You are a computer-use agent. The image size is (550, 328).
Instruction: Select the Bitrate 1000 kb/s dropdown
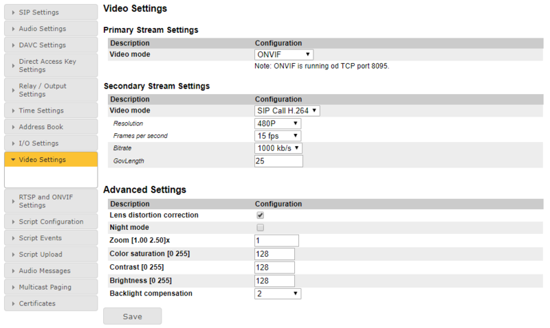[x=278, y=148]
